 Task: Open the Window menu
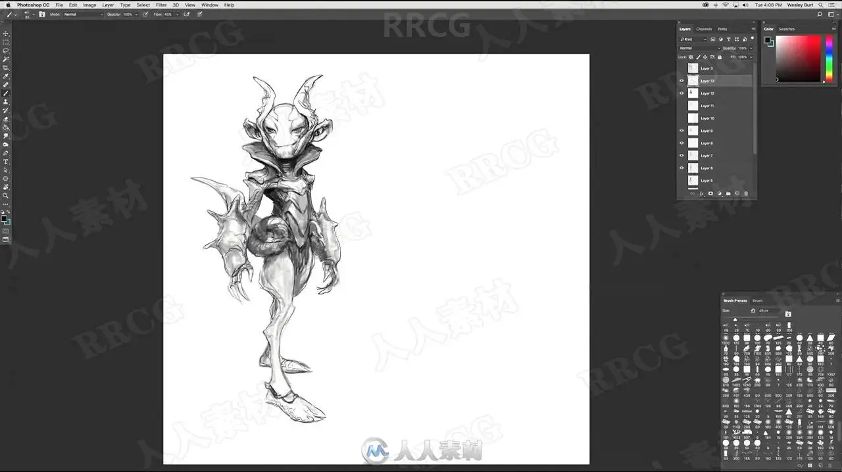(x=210, y=5)
